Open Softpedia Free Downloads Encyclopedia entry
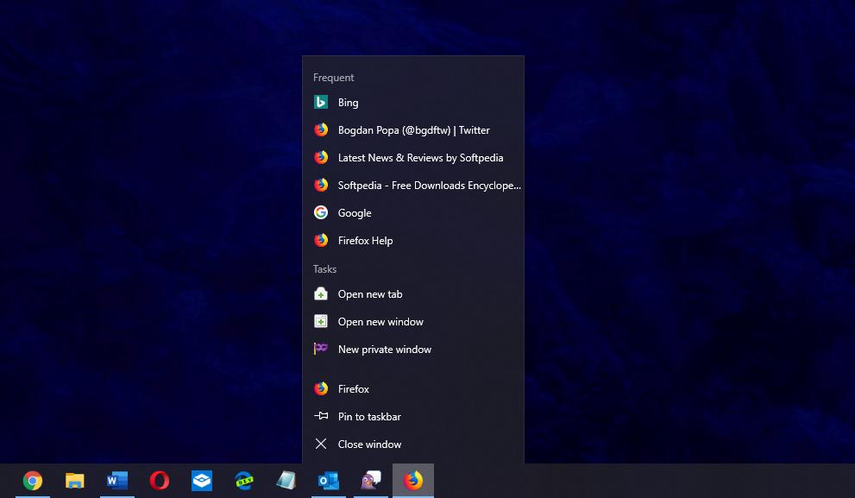 tap(429, 186)
